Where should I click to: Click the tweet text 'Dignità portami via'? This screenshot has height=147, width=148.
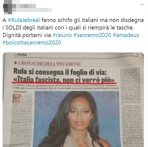point(27,35)
